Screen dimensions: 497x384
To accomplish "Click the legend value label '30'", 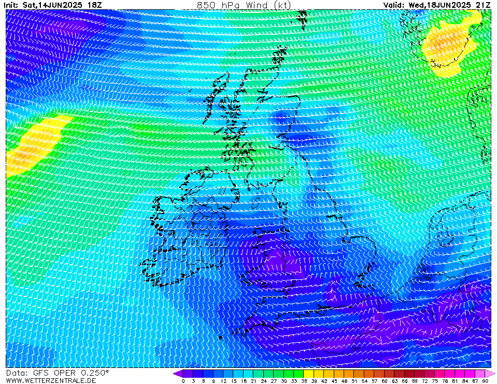I will [x=283, y=381].
